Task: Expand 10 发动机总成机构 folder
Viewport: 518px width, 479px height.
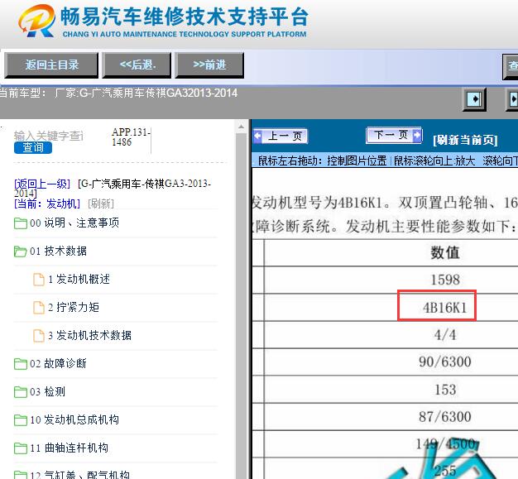Action: pos(74,420)
